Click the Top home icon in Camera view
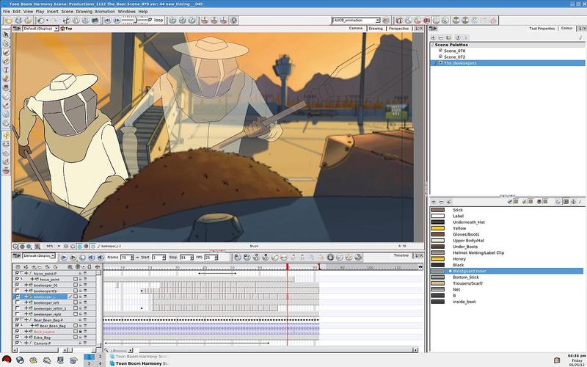This screenshot has width=587, height=367. (x=63, y=29)
